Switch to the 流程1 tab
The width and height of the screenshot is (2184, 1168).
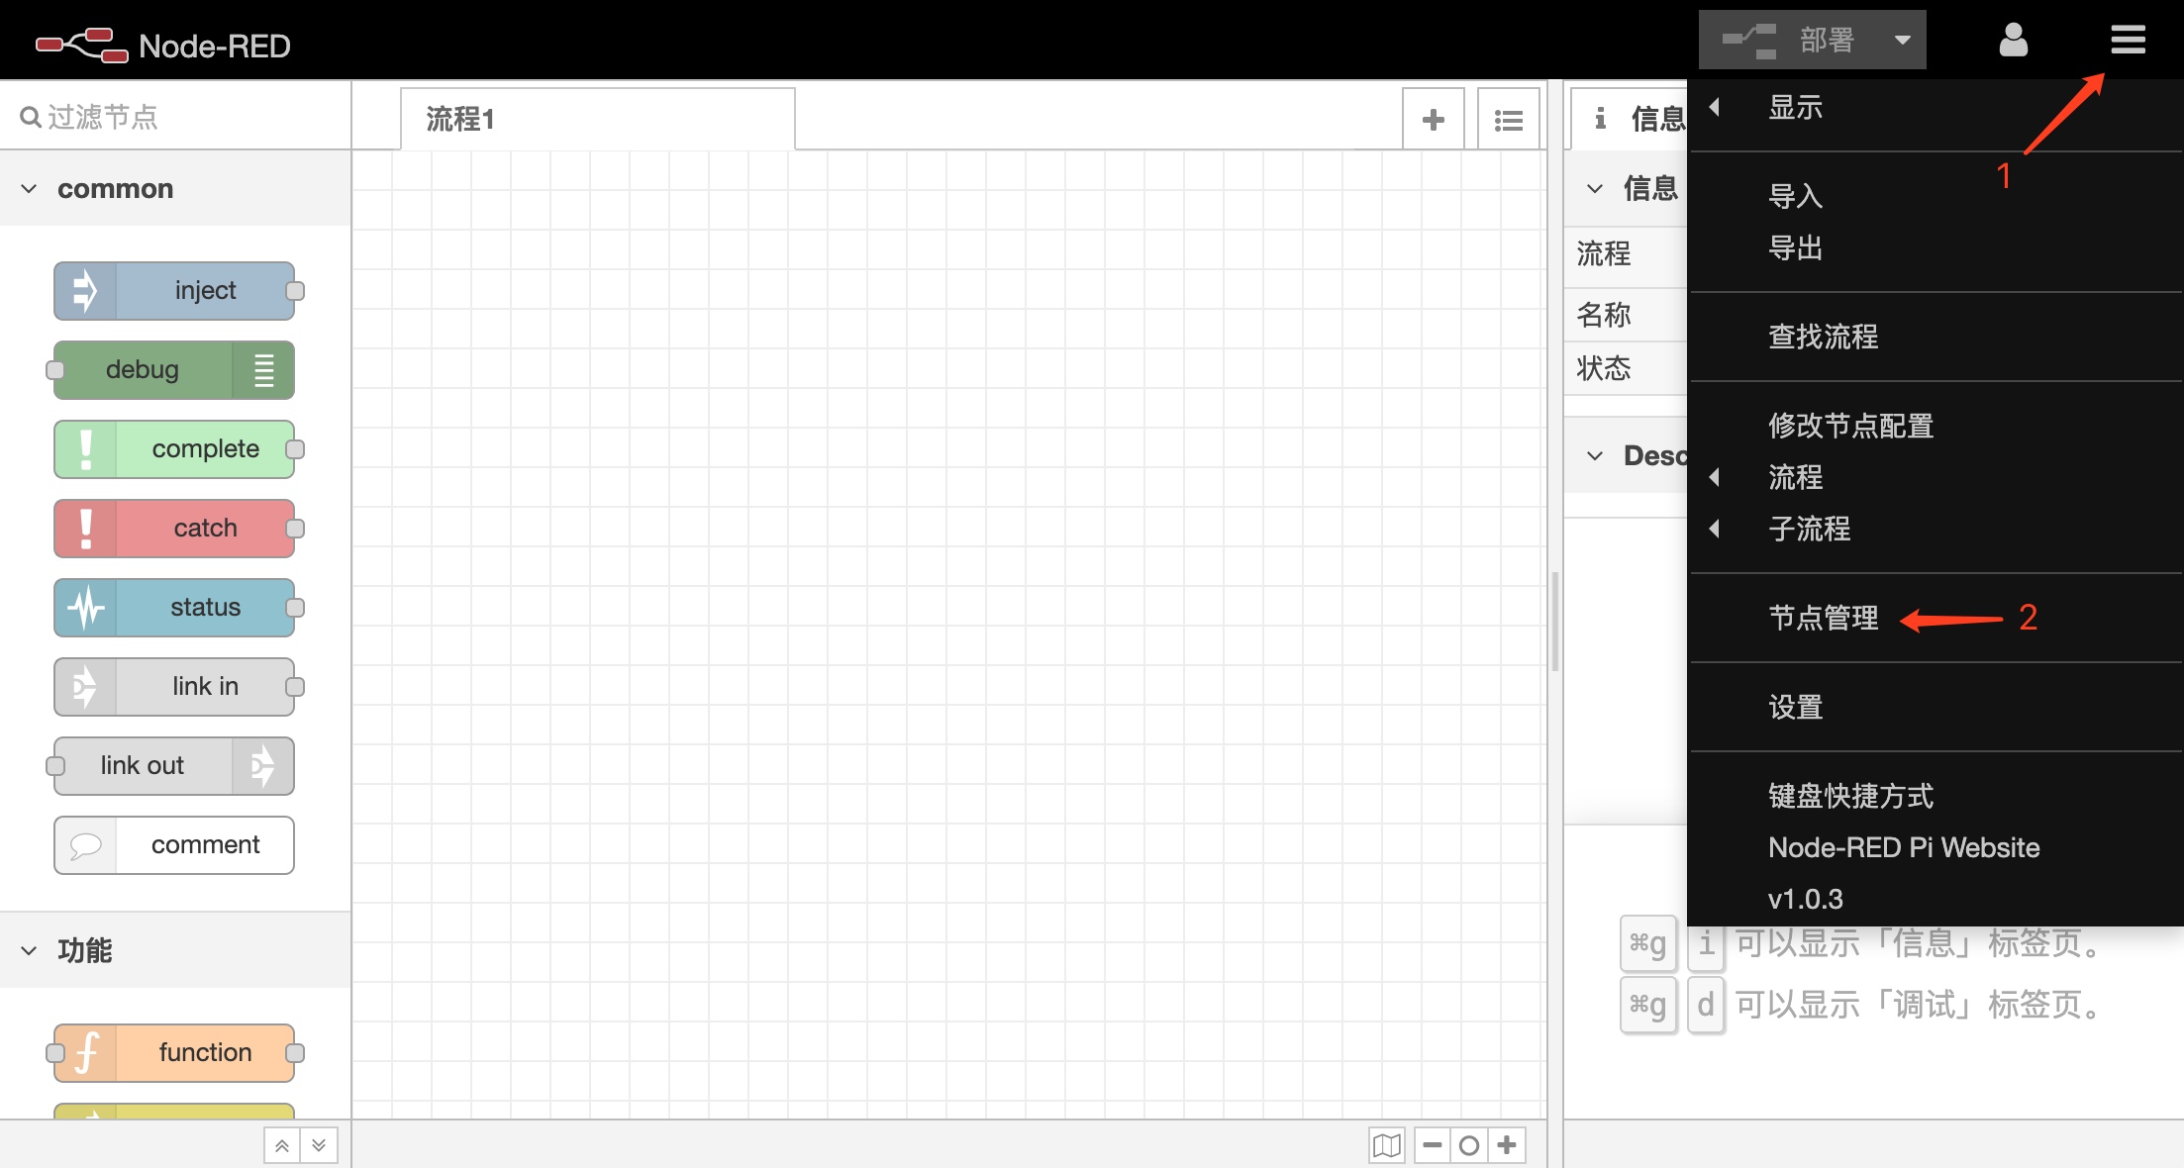(458, 119)
